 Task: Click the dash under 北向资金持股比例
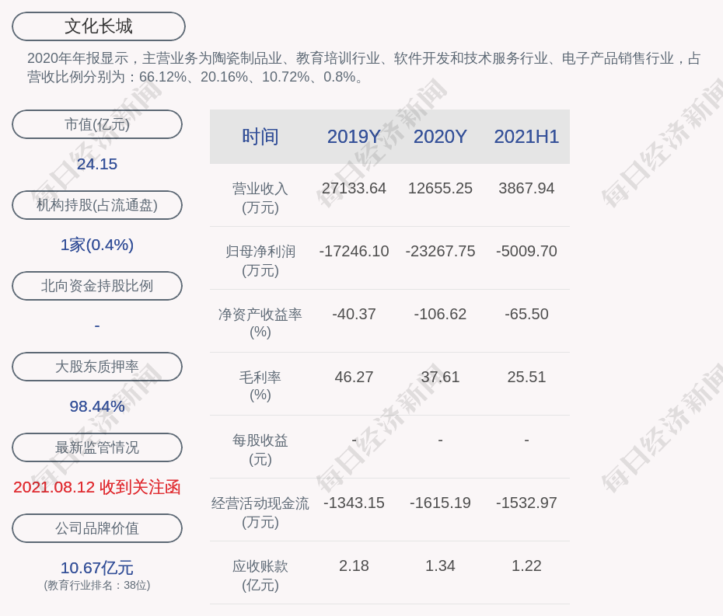point(97,325)
